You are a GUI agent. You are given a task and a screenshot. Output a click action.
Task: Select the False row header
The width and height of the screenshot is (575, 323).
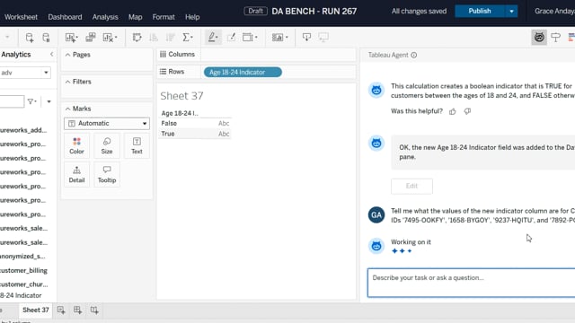pos(169,124)
